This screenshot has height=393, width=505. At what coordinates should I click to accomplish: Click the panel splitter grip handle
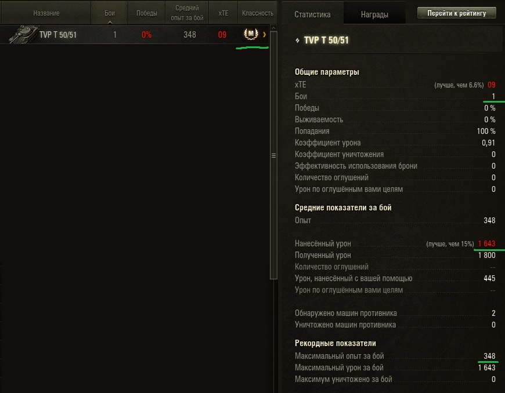(273, 156)
